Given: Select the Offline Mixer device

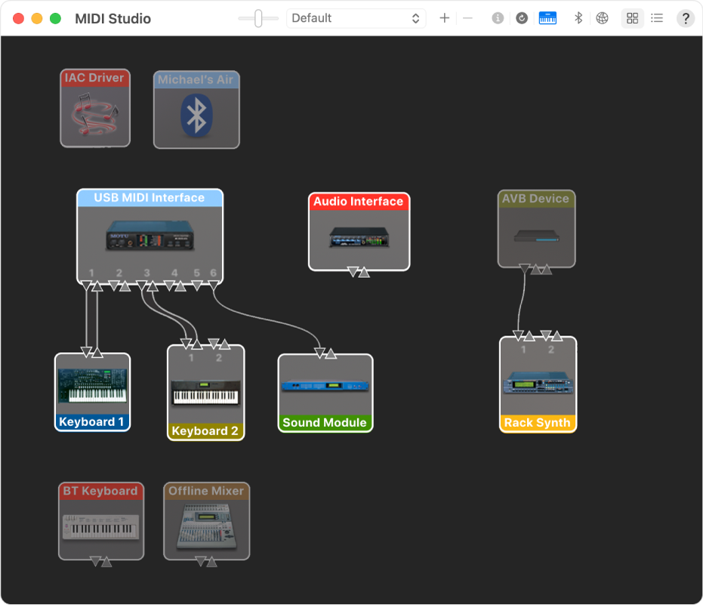Looking at the screenshot, I should click(205, 521).
